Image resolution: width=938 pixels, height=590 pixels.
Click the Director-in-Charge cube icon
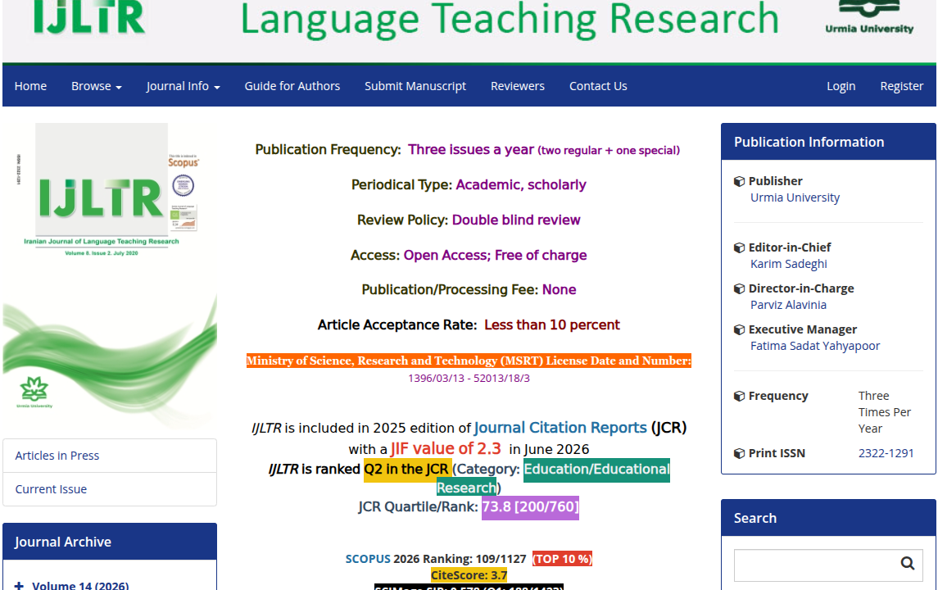tap(740, 289)
